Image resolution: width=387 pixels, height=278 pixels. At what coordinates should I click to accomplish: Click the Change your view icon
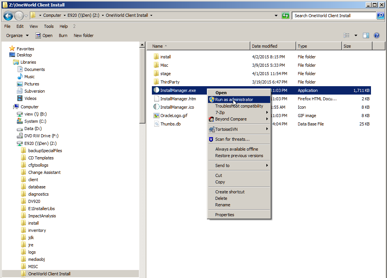point(347,35)
